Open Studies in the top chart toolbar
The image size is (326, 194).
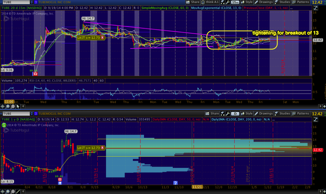[282, 2]
